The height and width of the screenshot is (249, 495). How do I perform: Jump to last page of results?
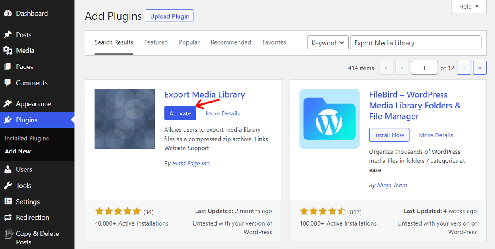(480, 68)
